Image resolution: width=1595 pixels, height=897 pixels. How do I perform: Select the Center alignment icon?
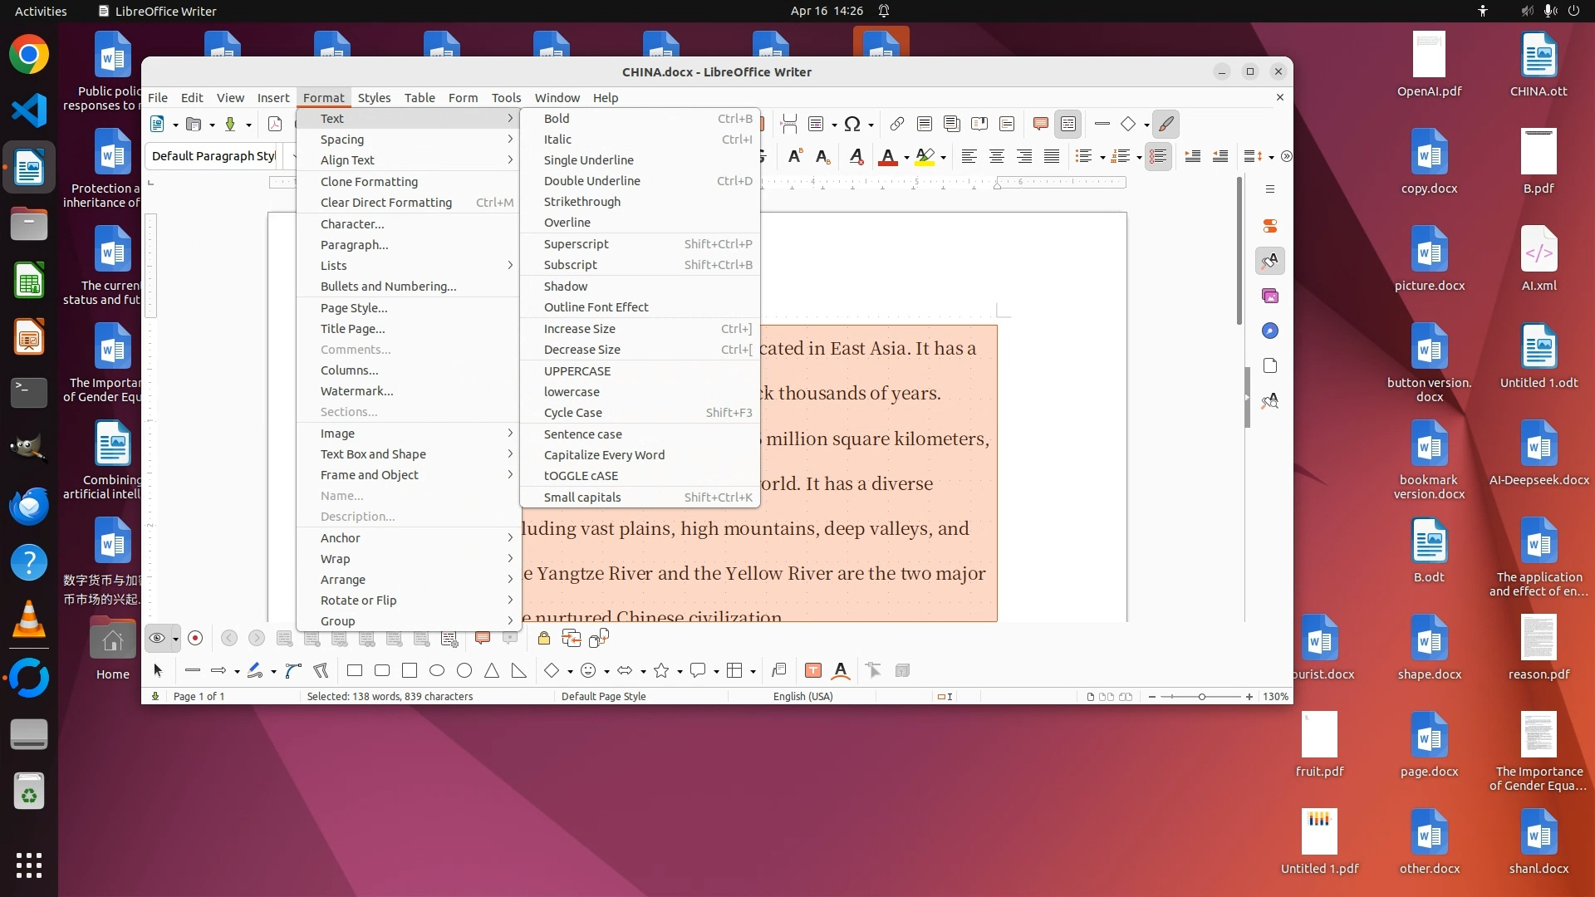(x=996, y=156)
